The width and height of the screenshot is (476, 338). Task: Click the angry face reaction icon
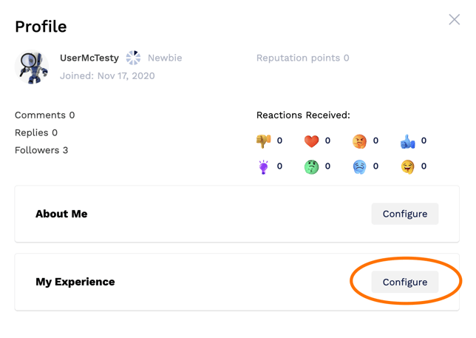(359, 141)
